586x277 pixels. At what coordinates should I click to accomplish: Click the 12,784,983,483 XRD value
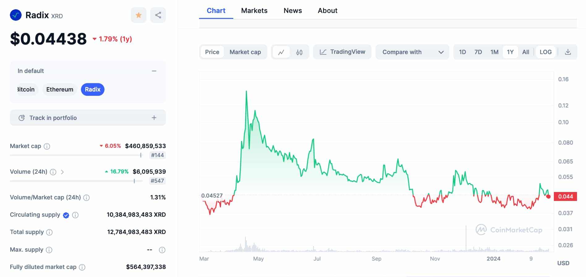pos(137,232)
